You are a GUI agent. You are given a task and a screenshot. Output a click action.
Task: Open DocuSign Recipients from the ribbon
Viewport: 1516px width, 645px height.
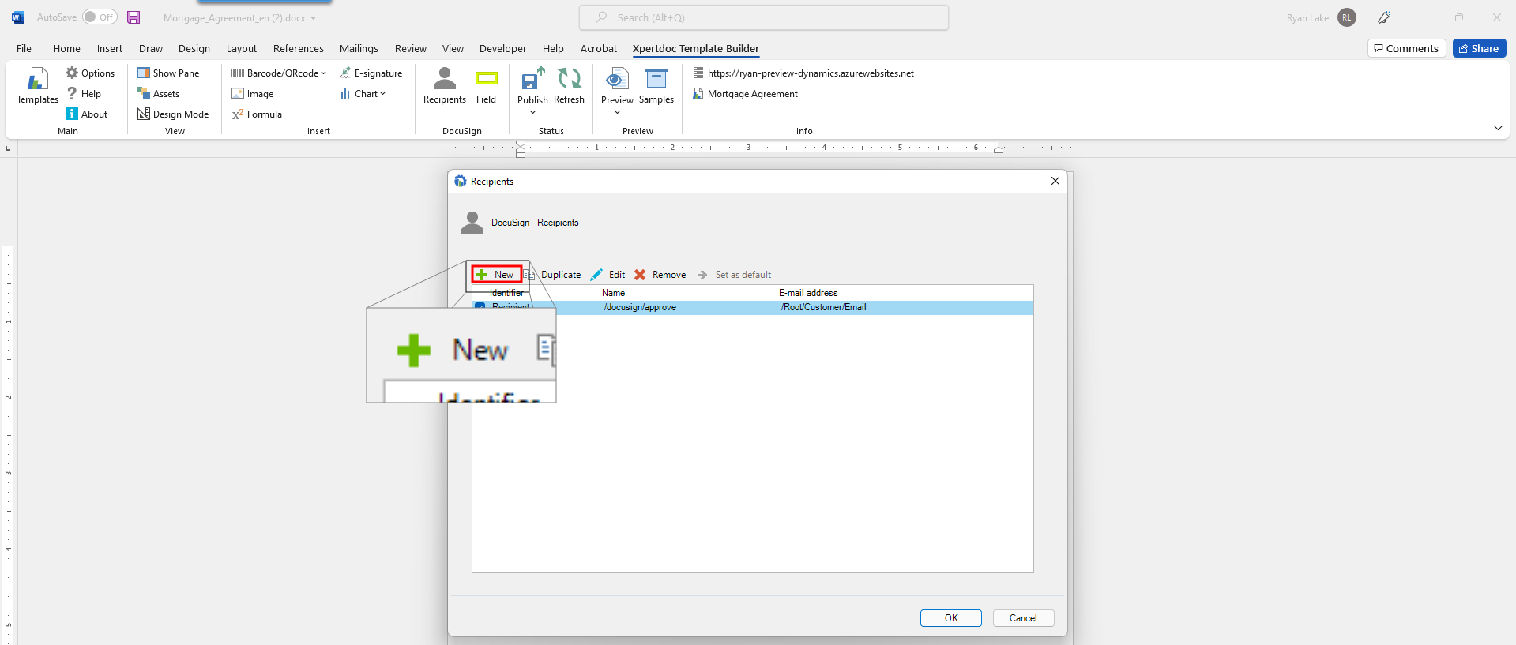point(445,86)
